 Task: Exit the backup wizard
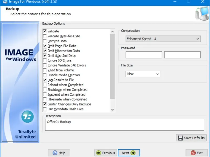click(197, 153)
